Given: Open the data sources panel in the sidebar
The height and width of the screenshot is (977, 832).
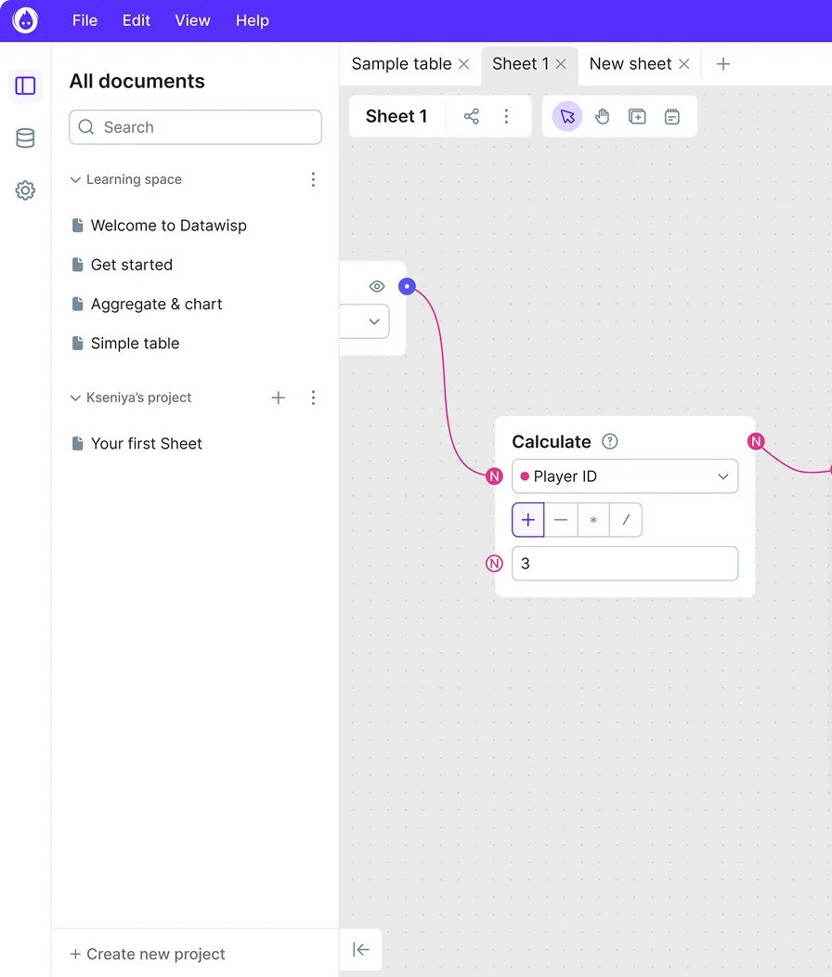Looking at the screenshot, I should click(24, 137).
